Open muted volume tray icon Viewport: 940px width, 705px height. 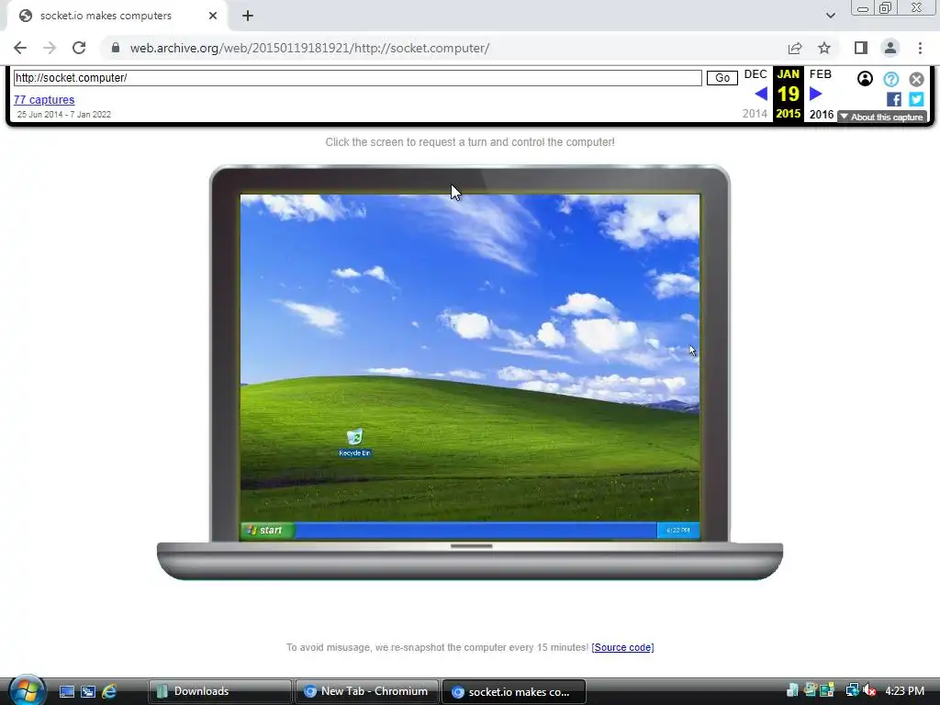pos(870,690)
